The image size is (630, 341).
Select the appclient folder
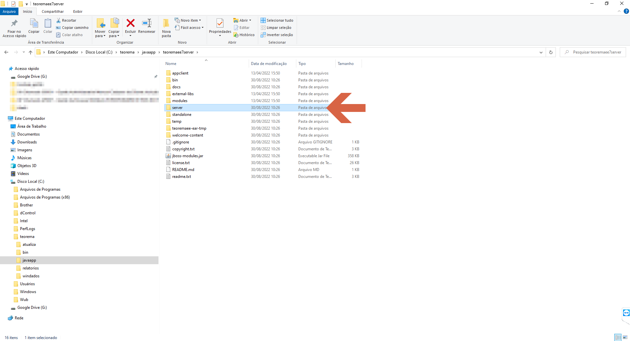[180, 73]
